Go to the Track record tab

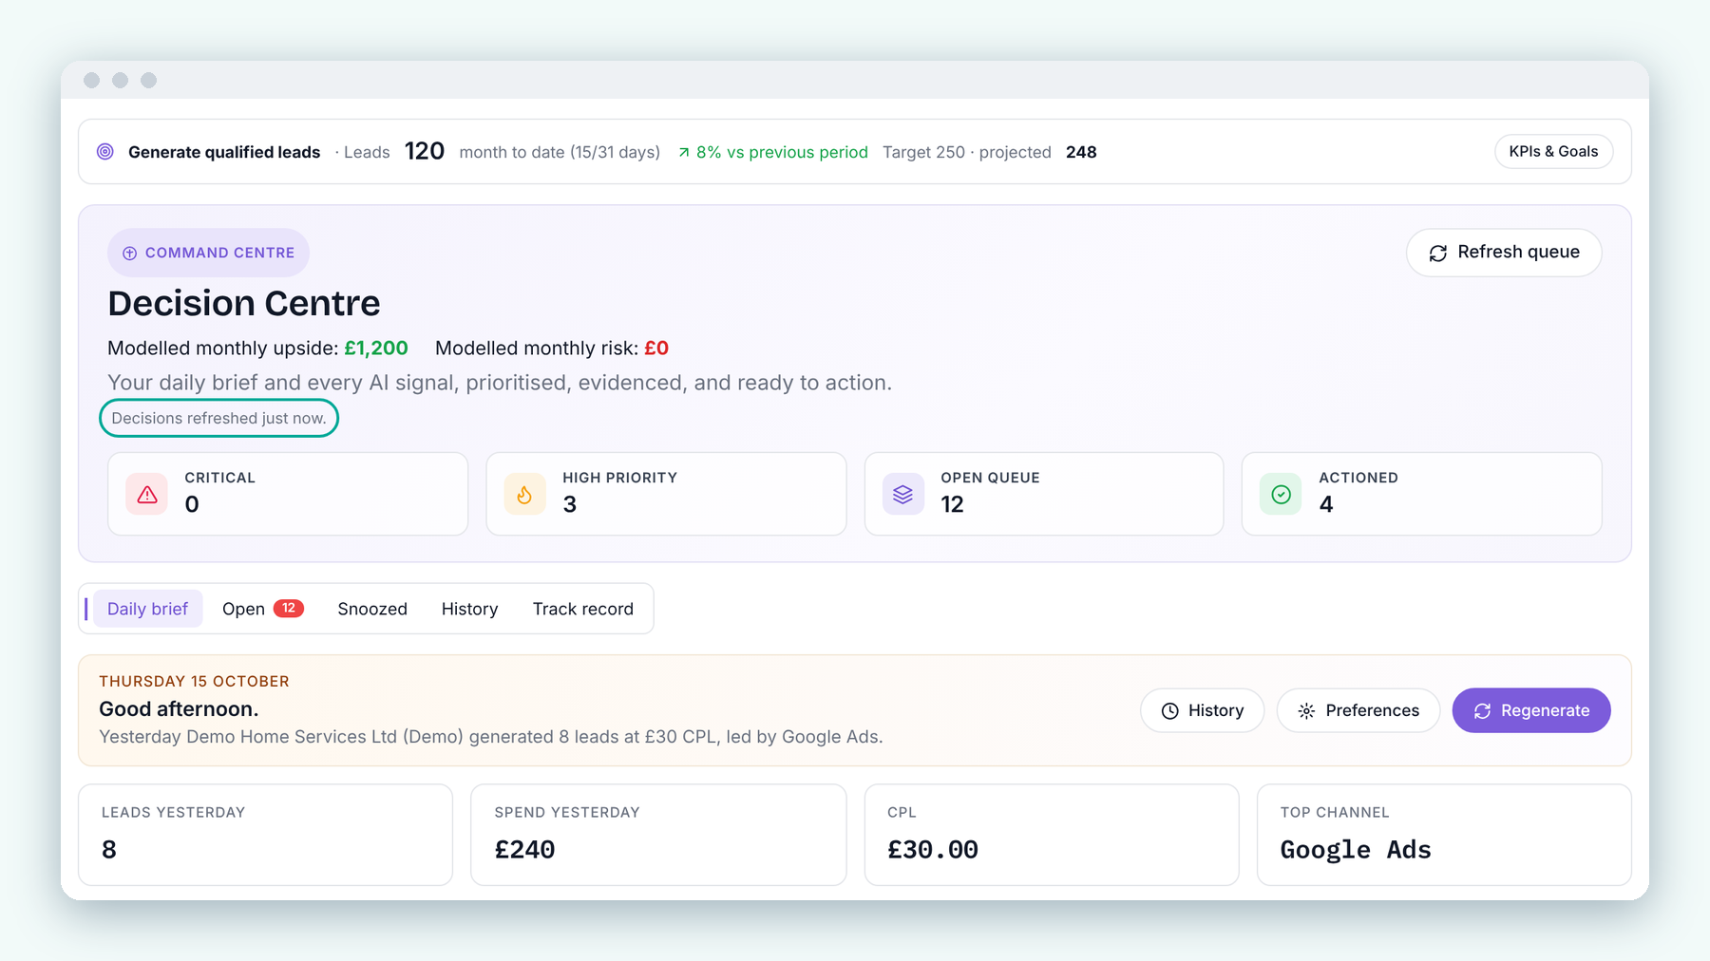(x=582, y=609)
